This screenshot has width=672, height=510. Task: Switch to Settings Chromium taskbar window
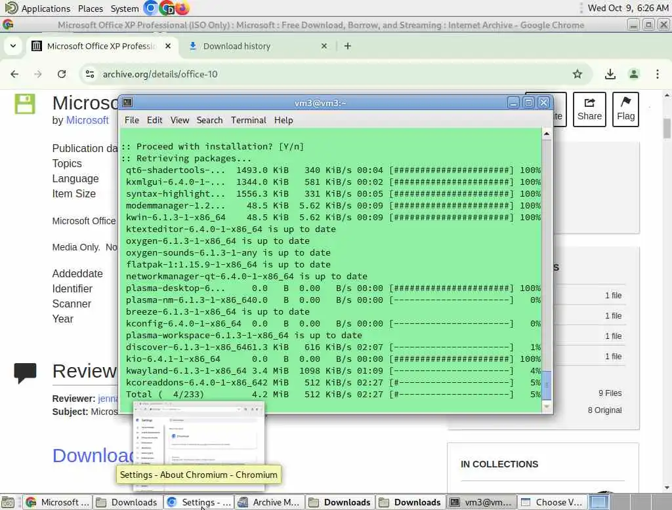(x=198, y=502)
